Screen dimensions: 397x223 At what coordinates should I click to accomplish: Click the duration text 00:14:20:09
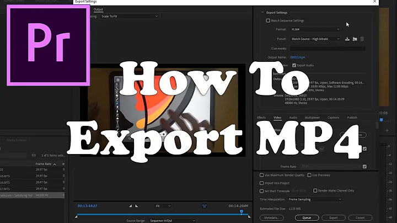(238, 206)
